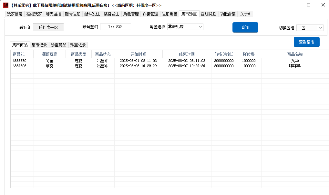Image resolution: width=329 pixels, height=195 pixels.
Task: Open the 珍宝商品 sub-tab
Action: pyautogui.click(x=59, y=45)
